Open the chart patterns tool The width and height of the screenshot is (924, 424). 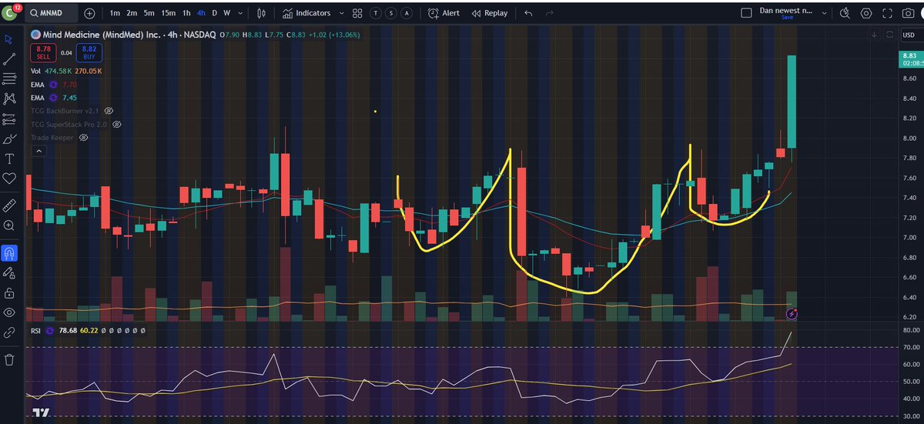coord(9,98)
